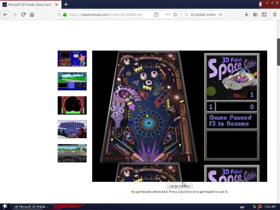
Task: Close the Microsoft 3D Pinball tab
Action: [56, 5]
